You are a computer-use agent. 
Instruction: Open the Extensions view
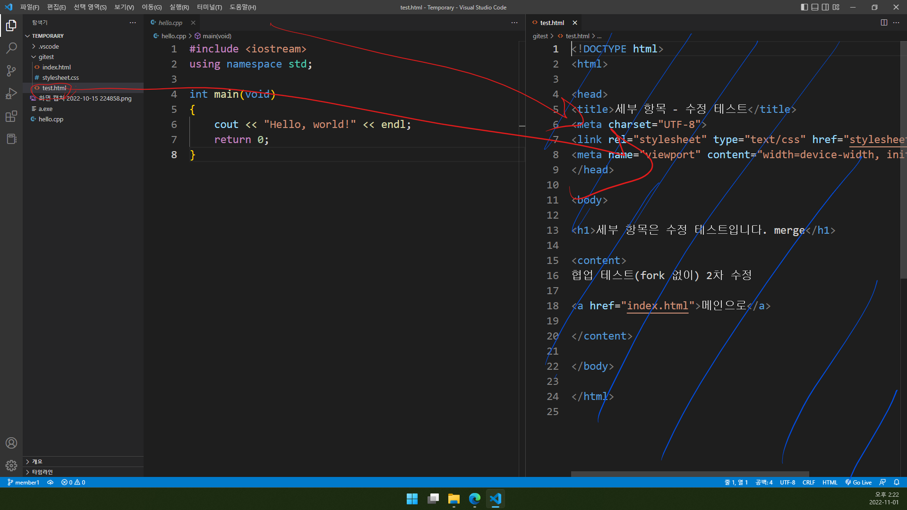click(11, 116)
